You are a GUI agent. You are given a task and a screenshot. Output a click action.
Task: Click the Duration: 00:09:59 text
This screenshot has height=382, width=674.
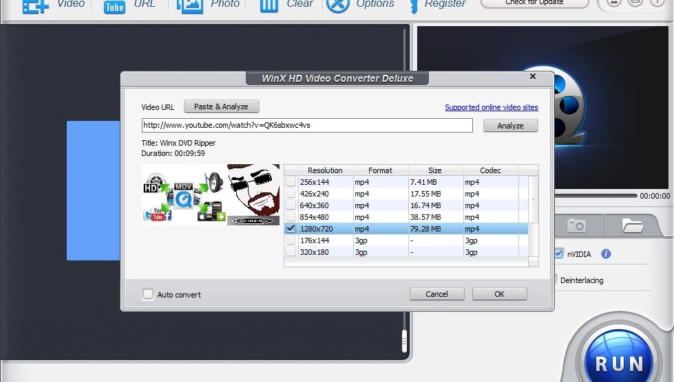[x=173, y=153]
